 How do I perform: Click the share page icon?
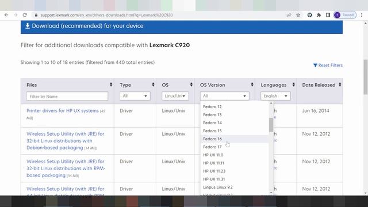point(289,15)
